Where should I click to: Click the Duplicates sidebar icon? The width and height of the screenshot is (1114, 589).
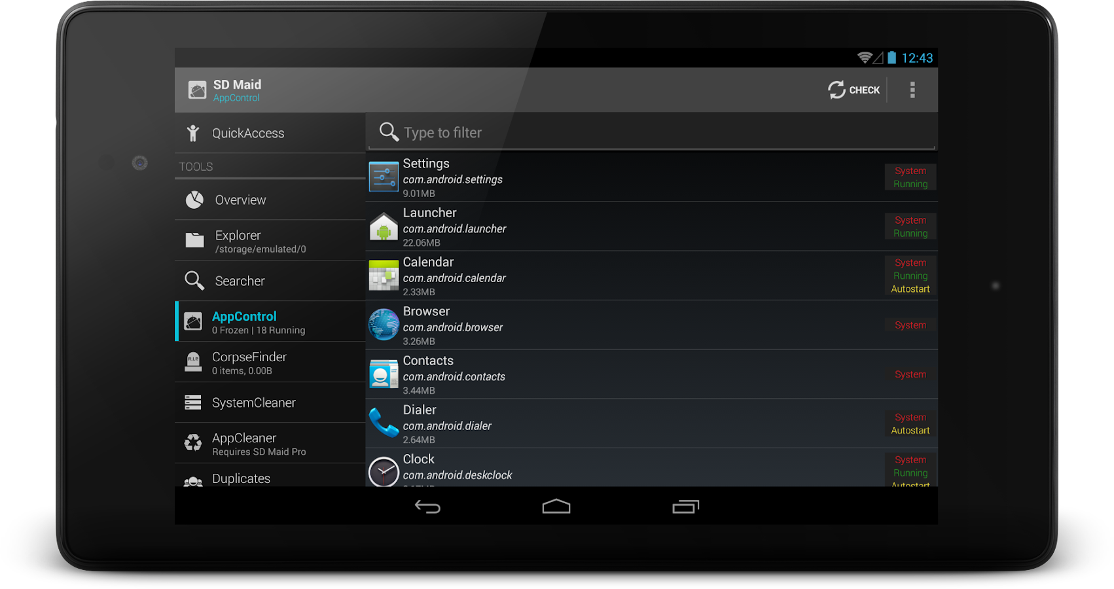193,482
